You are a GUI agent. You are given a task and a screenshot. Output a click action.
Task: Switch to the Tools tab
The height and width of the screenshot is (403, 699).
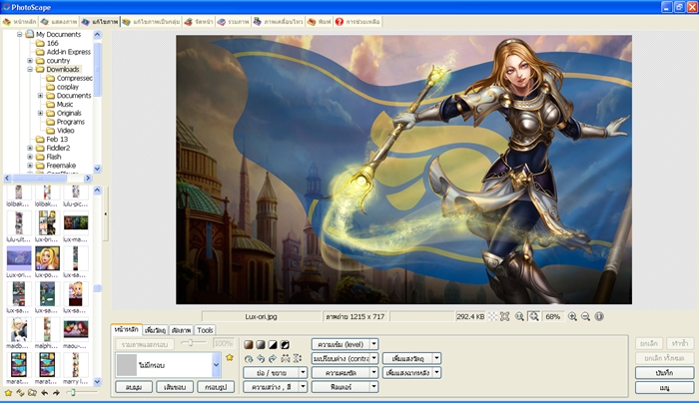(205, 330)
